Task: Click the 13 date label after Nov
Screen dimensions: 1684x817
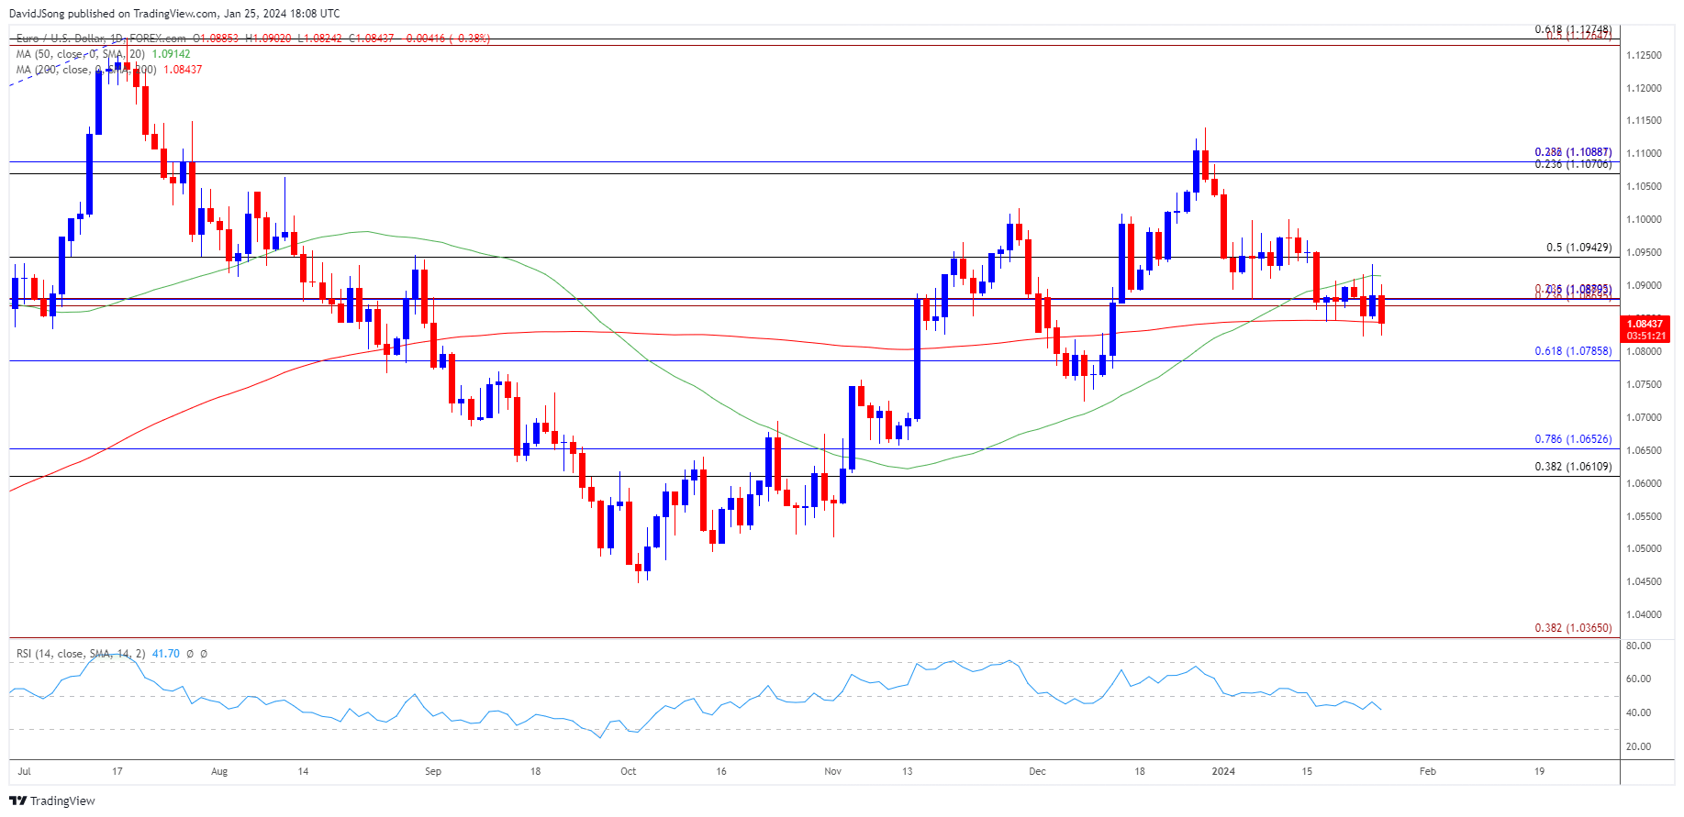Action: 908,772
